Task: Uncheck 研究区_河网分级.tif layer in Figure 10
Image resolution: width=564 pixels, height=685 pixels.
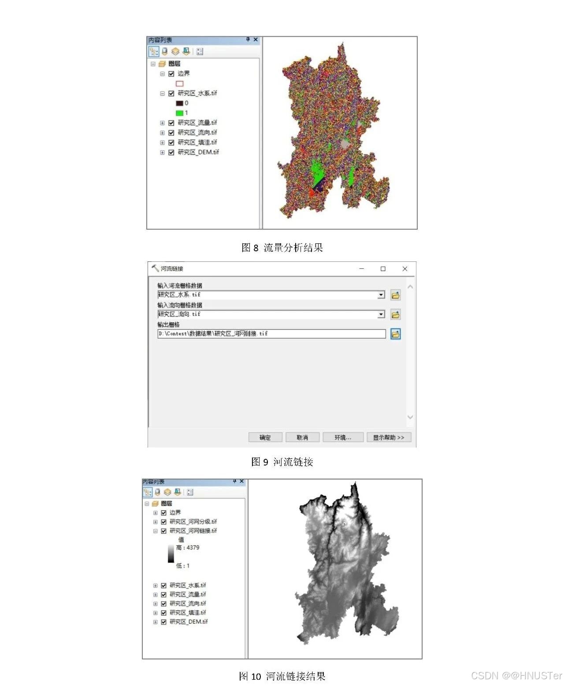Action: click(163, 522)
